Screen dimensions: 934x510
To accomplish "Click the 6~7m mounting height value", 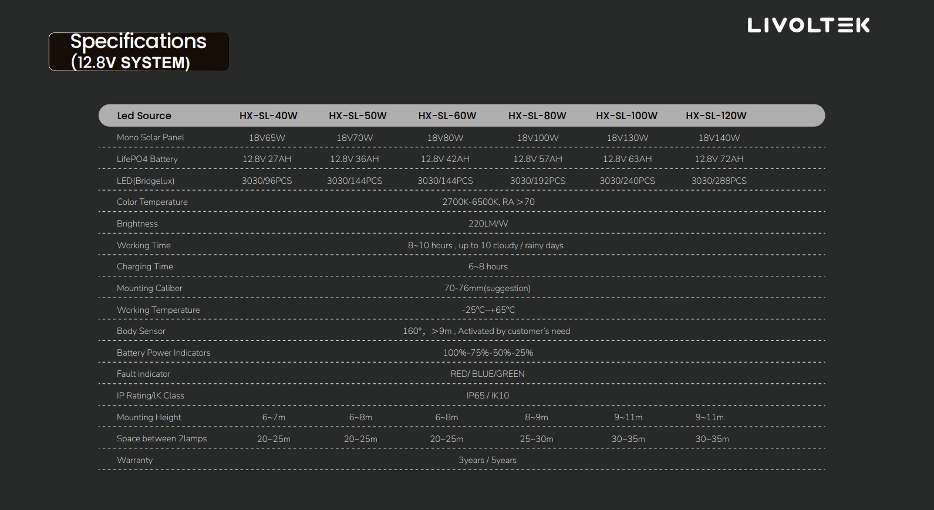I will point(274,417).
